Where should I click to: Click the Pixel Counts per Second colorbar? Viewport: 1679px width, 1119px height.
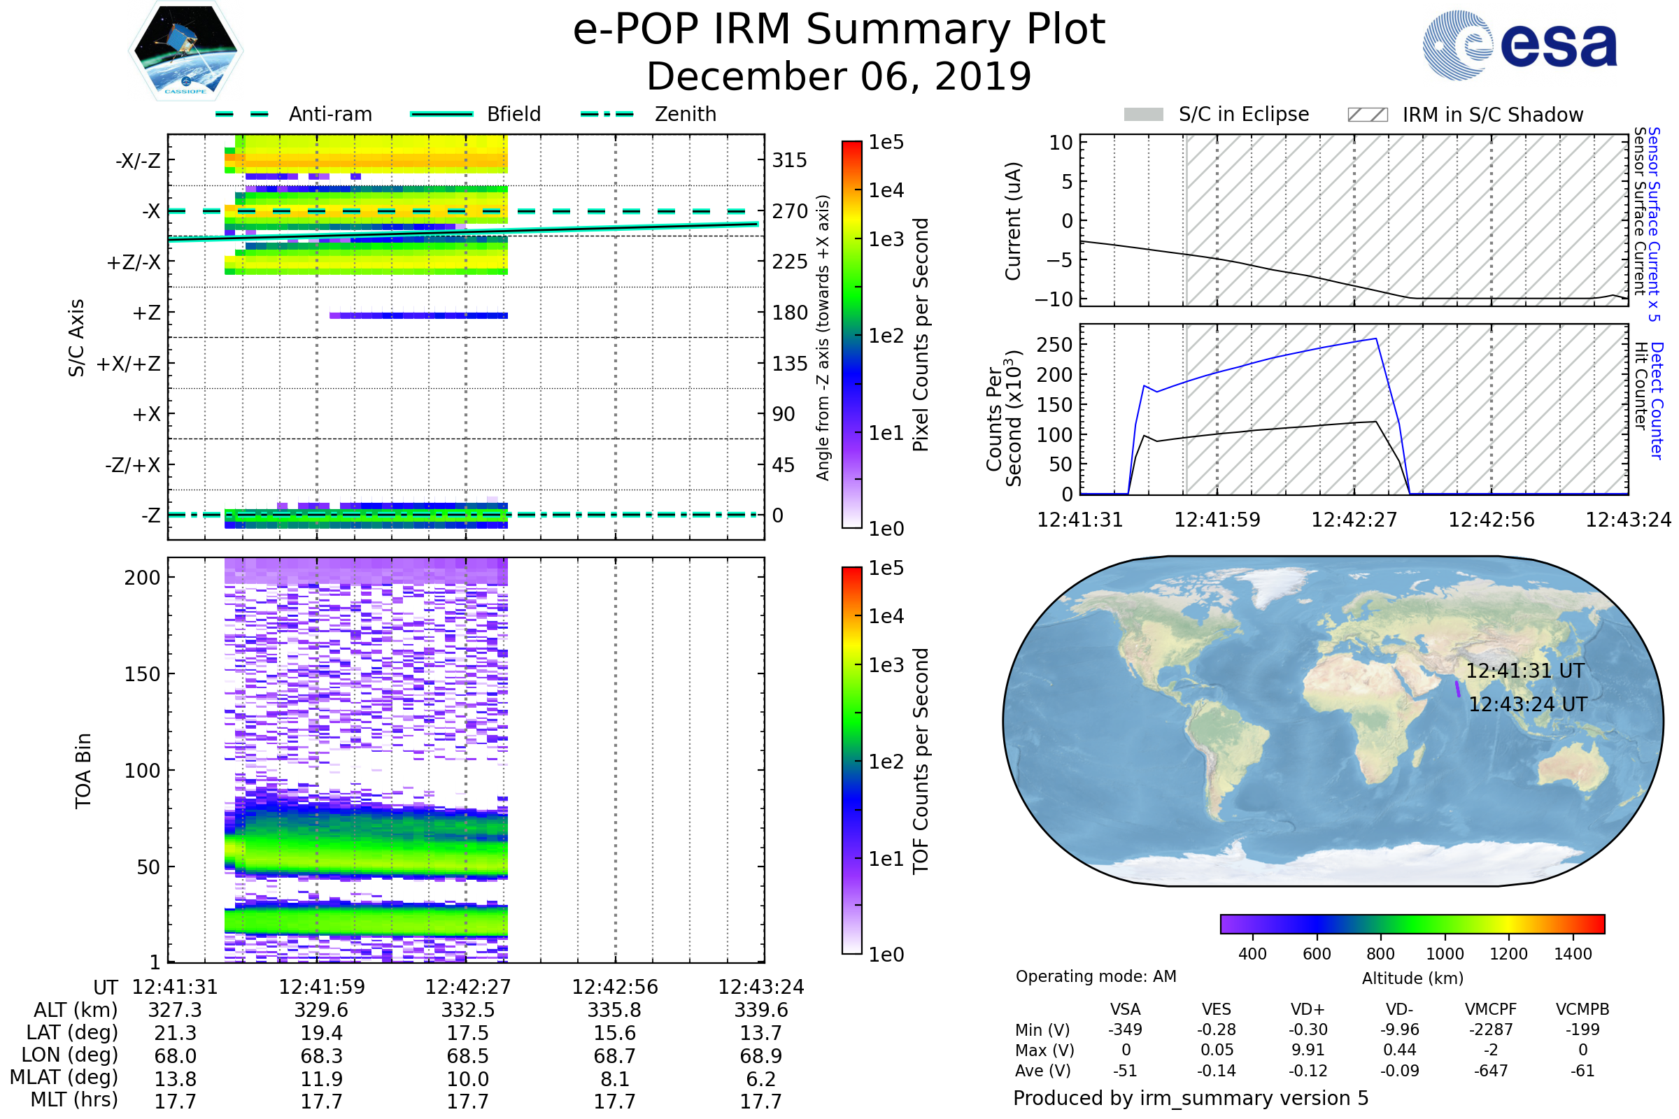pos(851,335)
